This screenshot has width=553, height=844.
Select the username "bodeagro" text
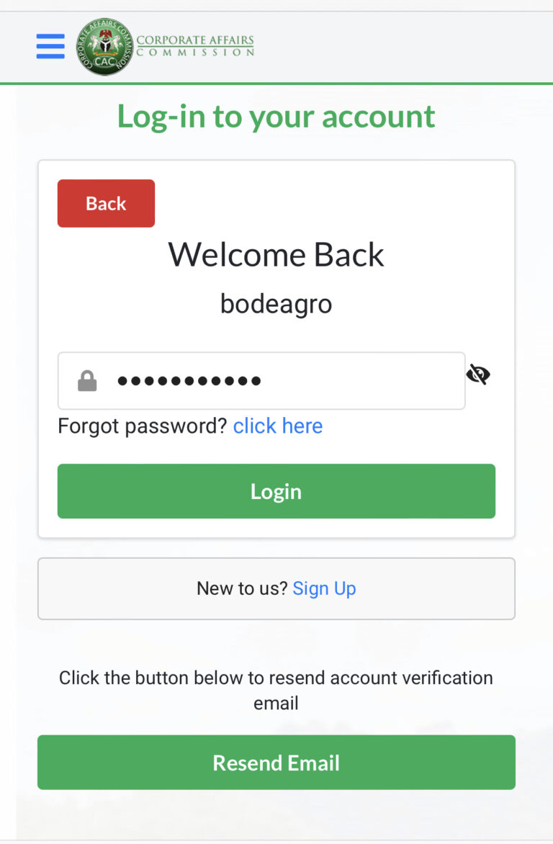(276, 304)
